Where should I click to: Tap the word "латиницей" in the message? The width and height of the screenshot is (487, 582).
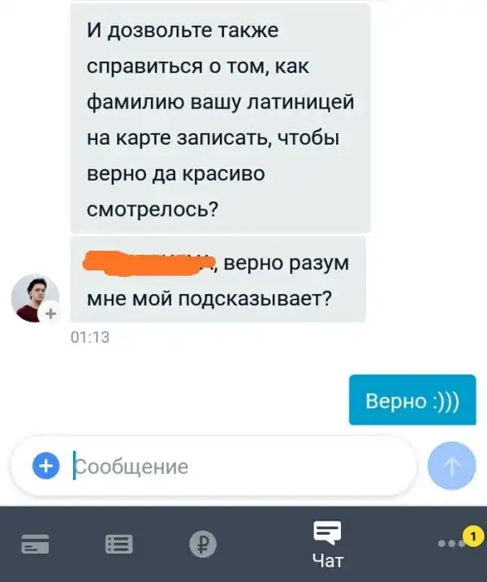pyautogui.click(x=300, y=101)
